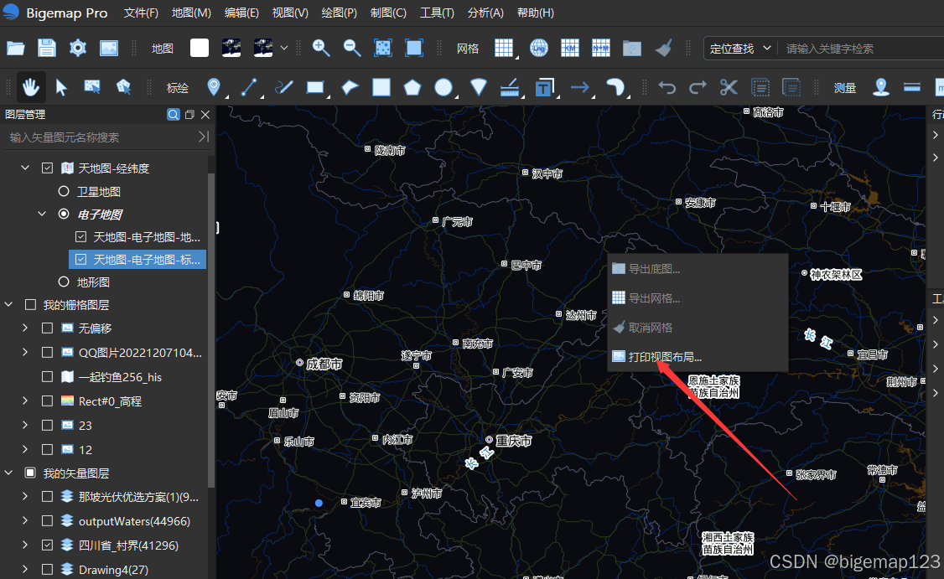Select the 卫星地图 radio button
This screenshot has height=579, width=944.
[64, 191]
